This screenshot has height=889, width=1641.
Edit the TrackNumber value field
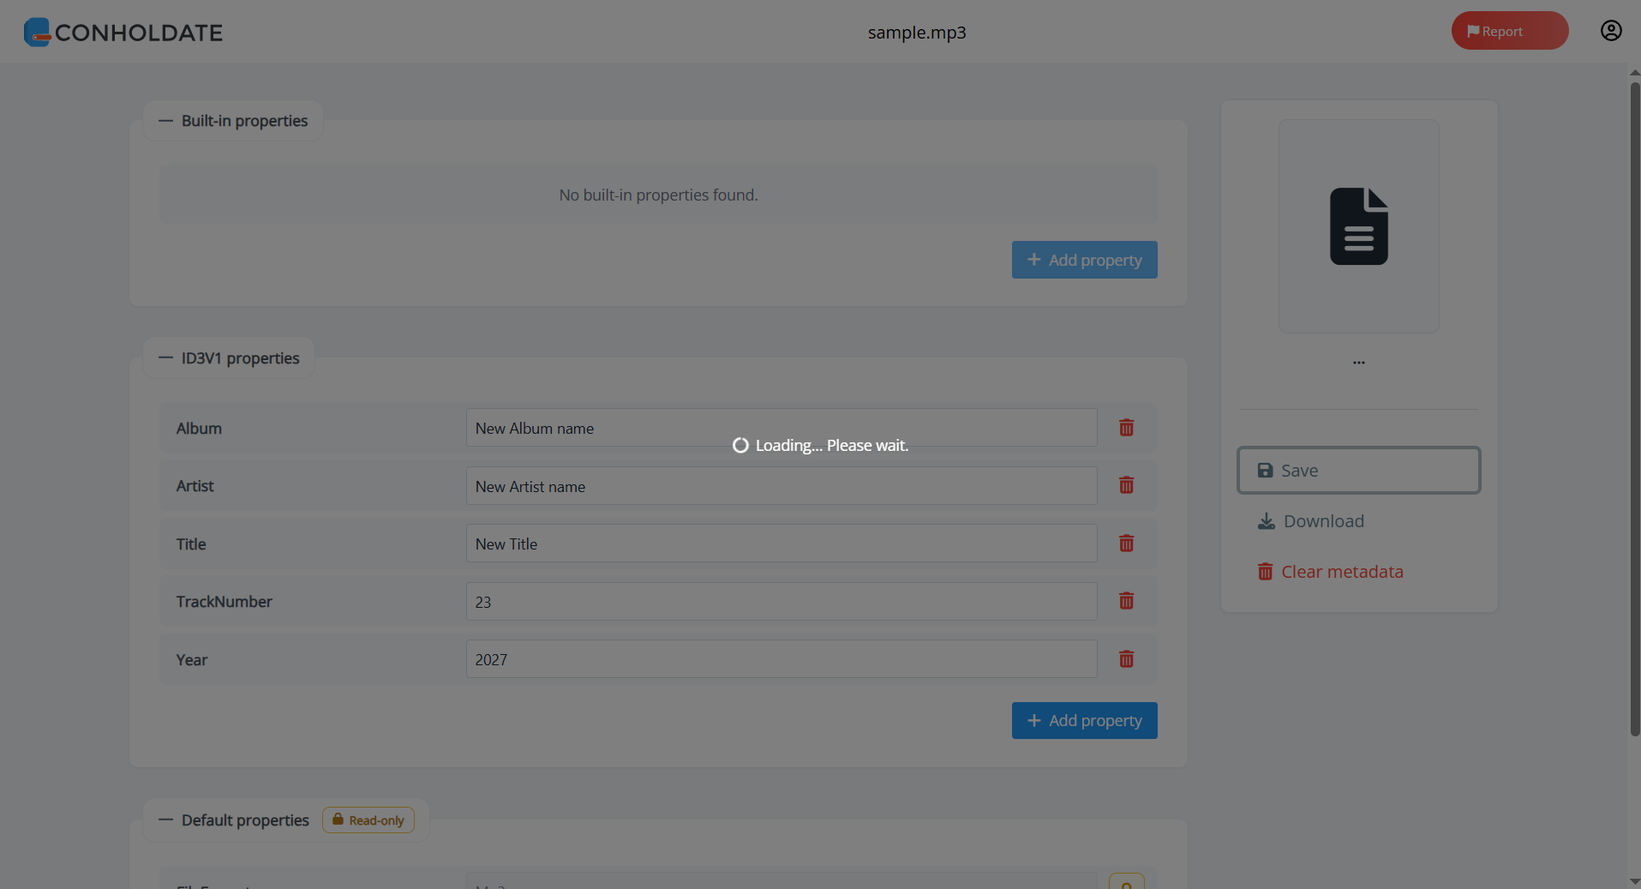782,602
